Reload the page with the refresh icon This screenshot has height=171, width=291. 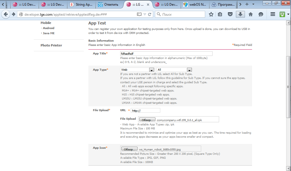pyautogui.click(x=150, y=14)
